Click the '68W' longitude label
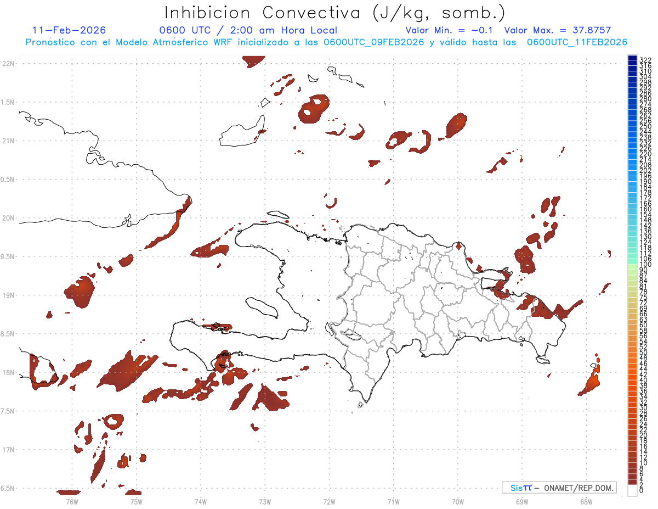 [586, 501]
